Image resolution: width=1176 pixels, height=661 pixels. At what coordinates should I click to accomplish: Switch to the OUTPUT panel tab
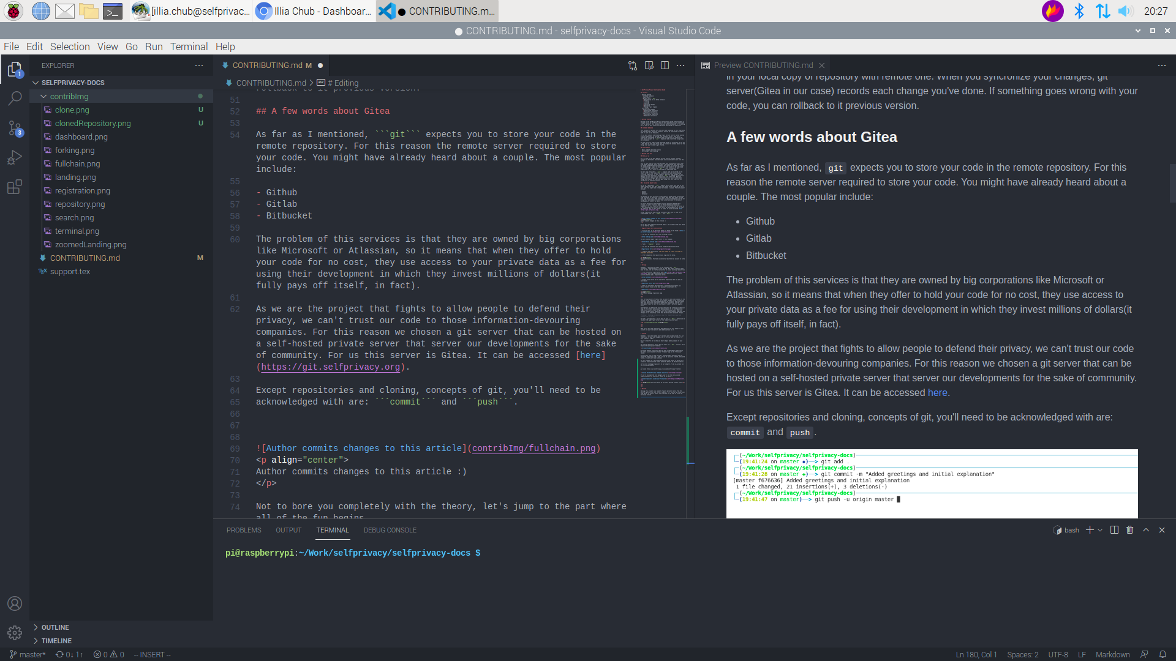288,530
